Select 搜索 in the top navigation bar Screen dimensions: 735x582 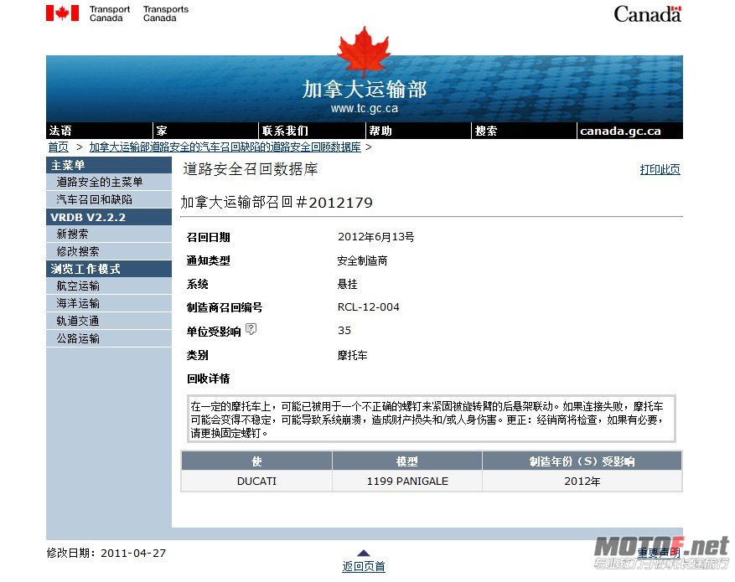click(x=486, y=131)
